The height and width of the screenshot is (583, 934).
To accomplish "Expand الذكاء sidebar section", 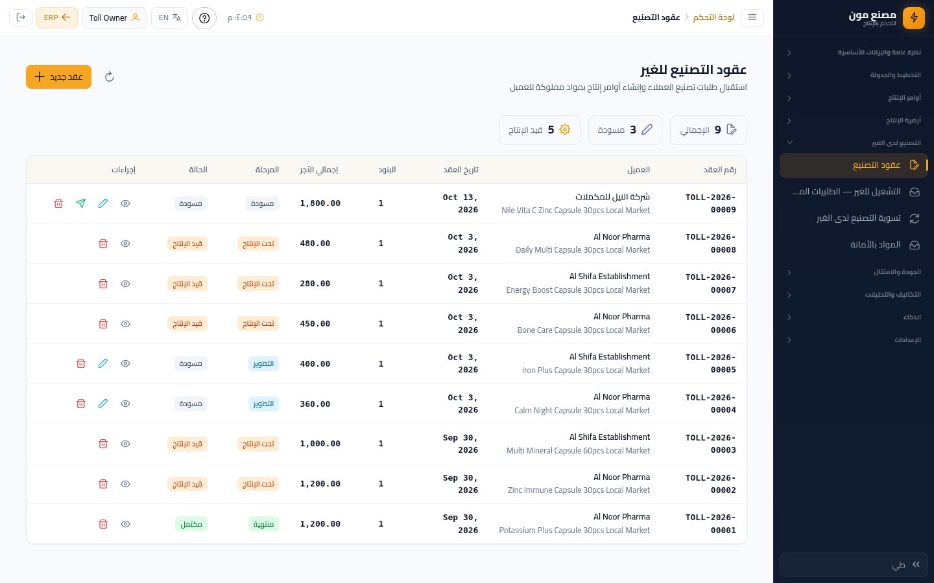I will [x=854, y=317].
